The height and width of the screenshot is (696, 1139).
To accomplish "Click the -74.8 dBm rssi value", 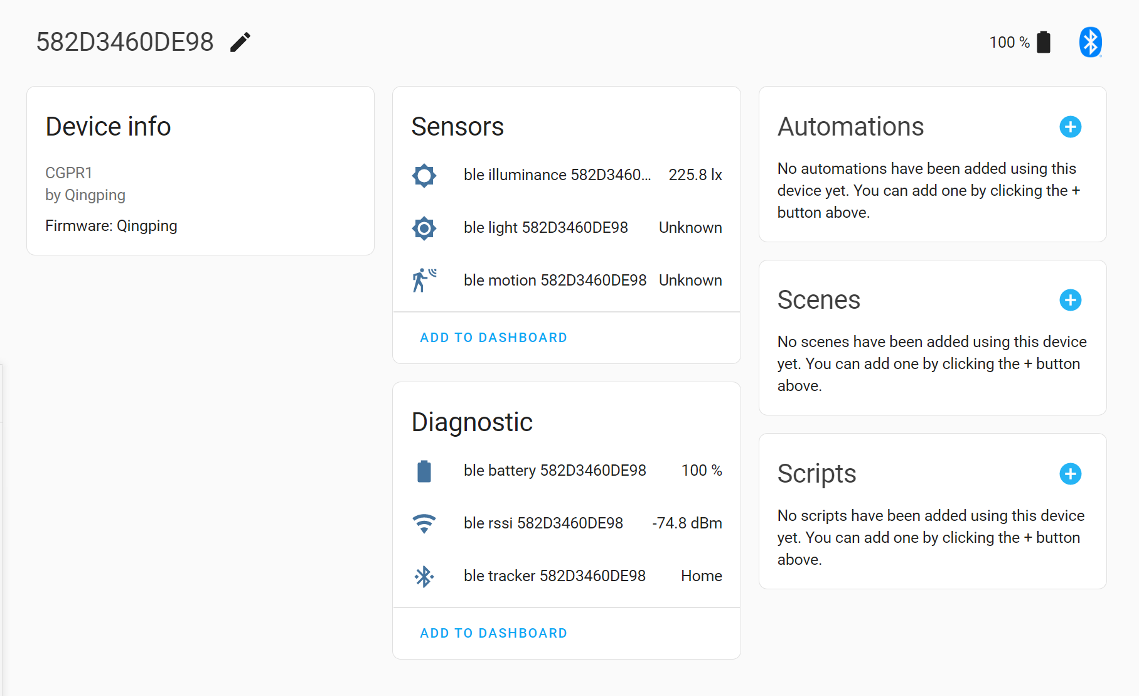I will [x=687, y=523].
